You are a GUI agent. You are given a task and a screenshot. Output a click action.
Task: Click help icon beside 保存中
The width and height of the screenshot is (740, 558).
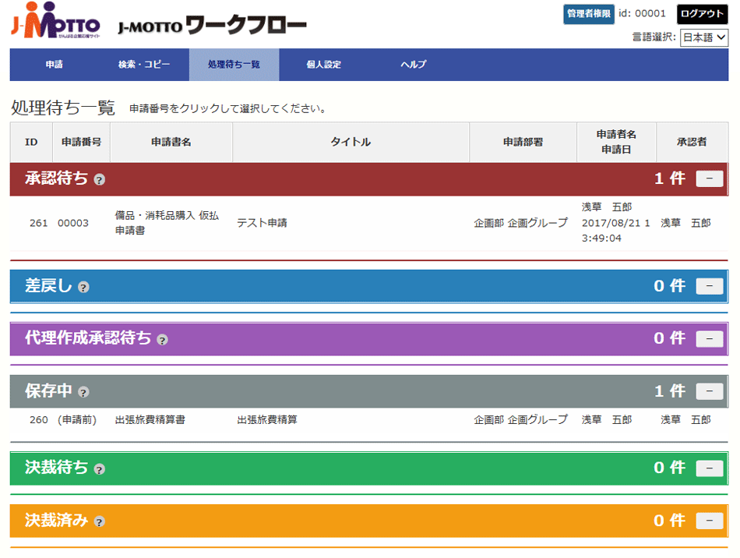coord(83,392)
